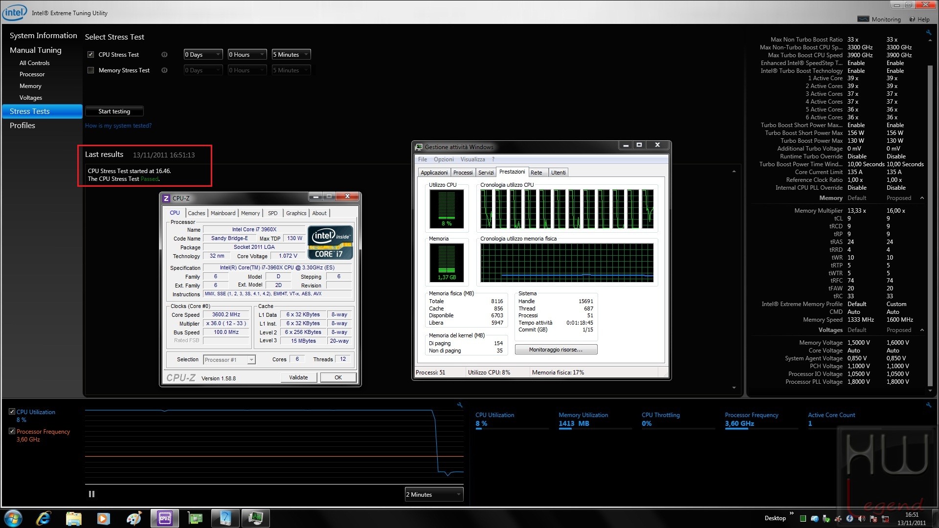Click Memory Stress Test info icon

[x=164, y=70]
